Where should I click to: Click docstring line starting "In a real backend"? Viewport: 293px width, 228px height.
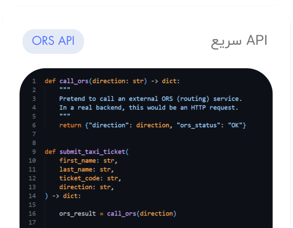coord(149,108)
